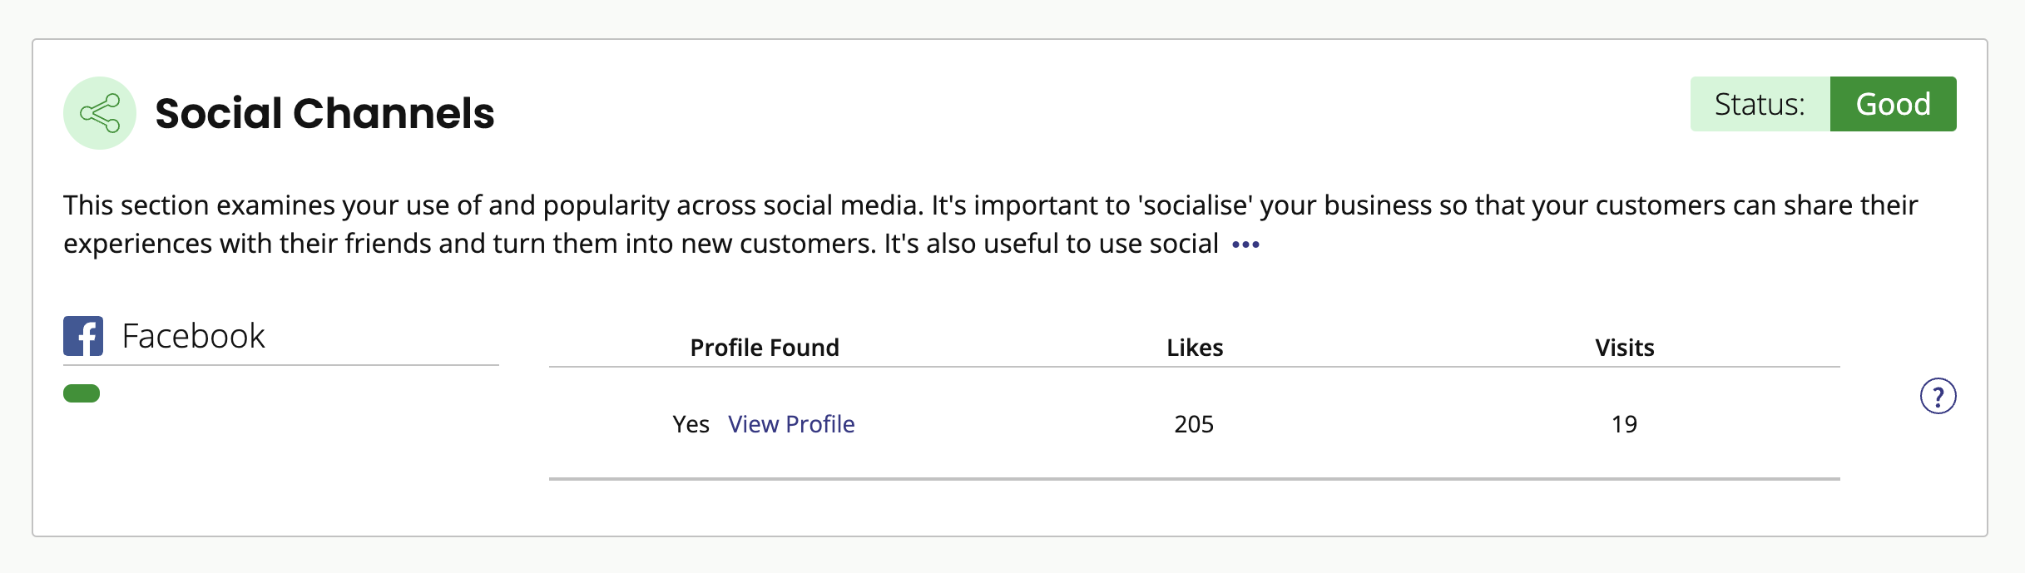Click the section description paragraph text
This screenshot has width=2025, height=573.
pyautogui.click(x=990, y=225)
